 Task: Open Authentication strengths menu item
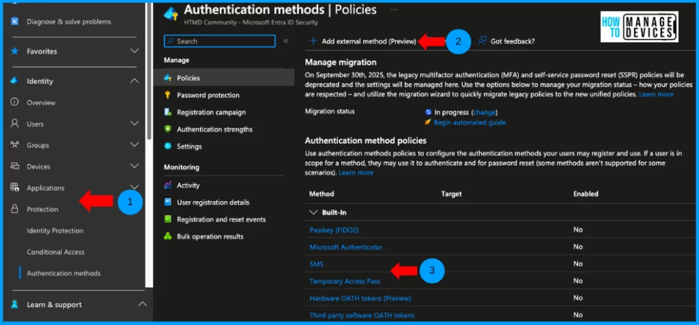point(214,129)
